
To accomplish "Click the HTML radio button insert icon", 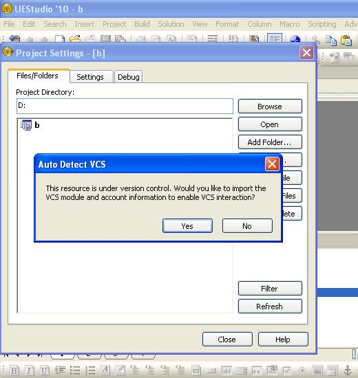I will tap(302, 370).
